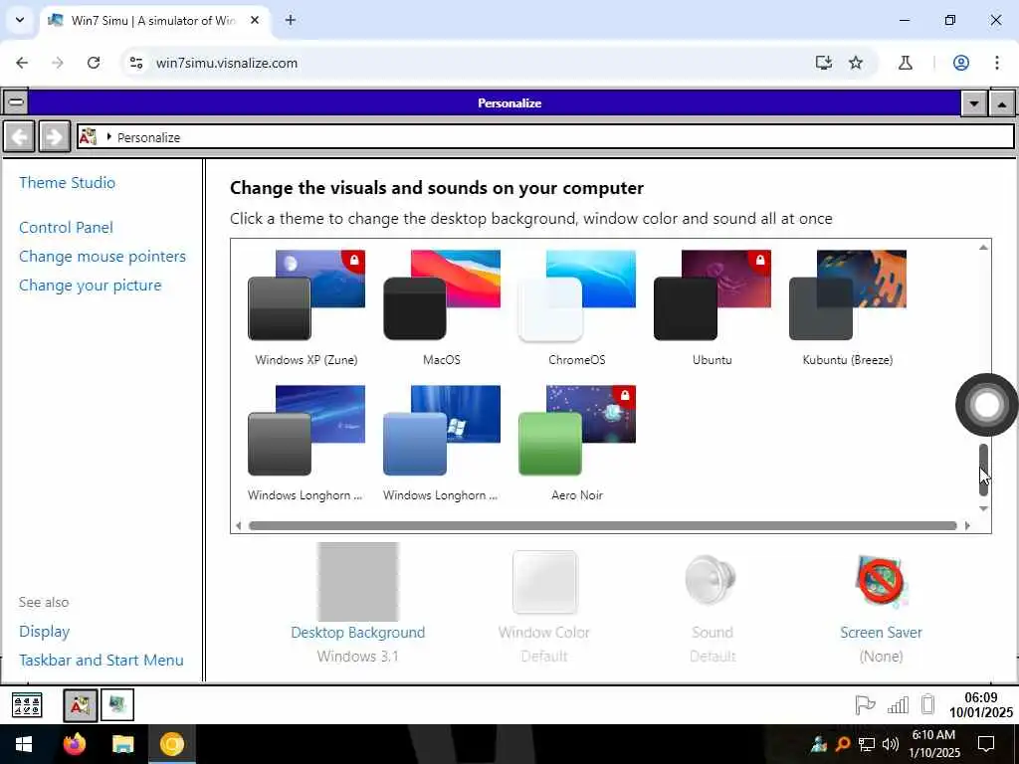Click the computer taskbar button in simulator

(117, 705)
